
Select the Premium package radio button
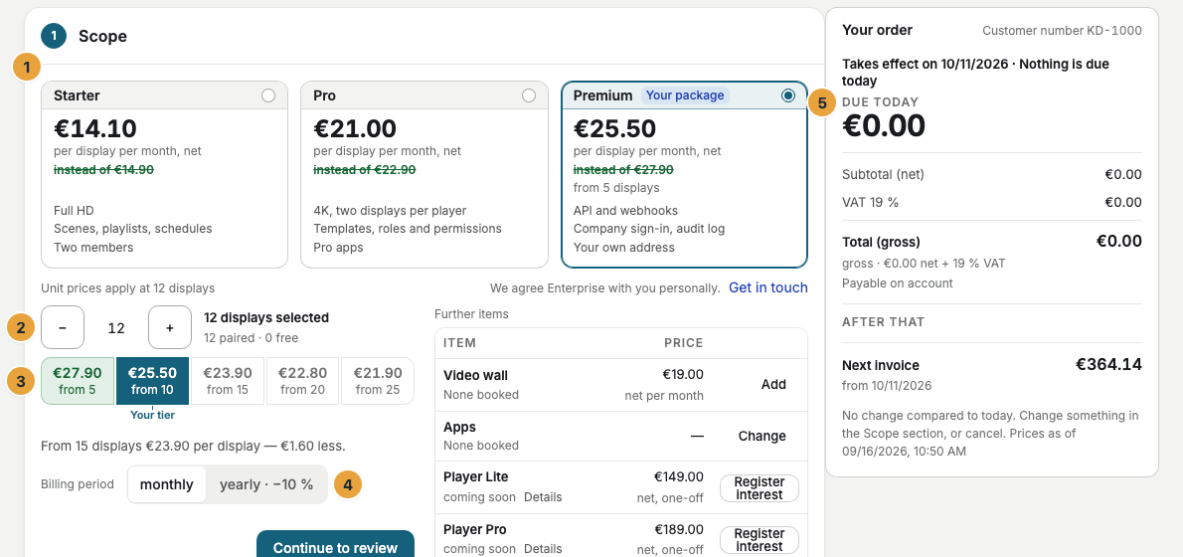788,95
